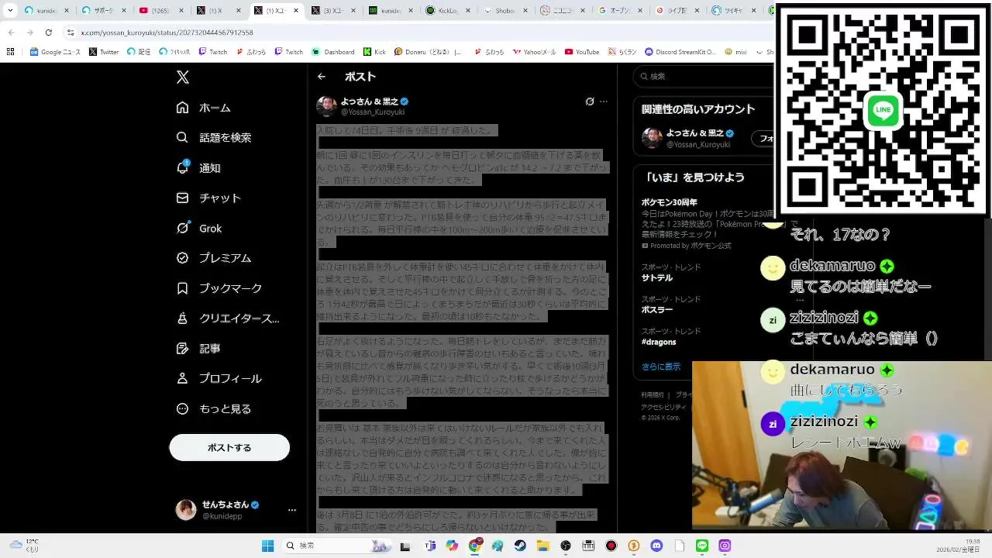Switch to the KickLog tab
The image size is (992, 558).
point(448,11)
